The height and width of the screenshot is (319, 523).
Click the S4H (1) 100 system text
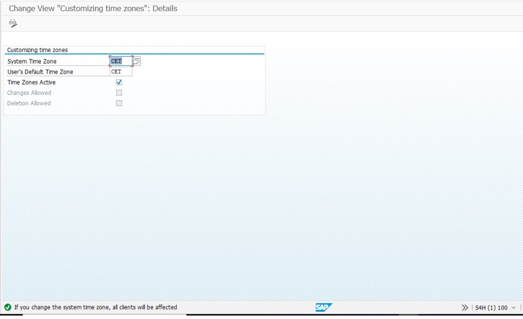click(491, 308)
